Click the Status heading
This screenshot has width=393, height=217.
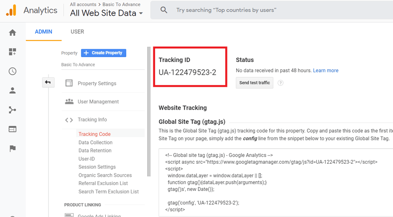pyautogui.click(x=245, y=60)
